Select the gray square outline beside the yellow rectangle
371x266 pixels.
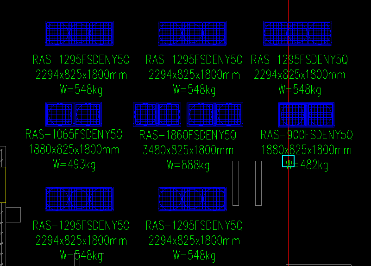click(13, 215)
